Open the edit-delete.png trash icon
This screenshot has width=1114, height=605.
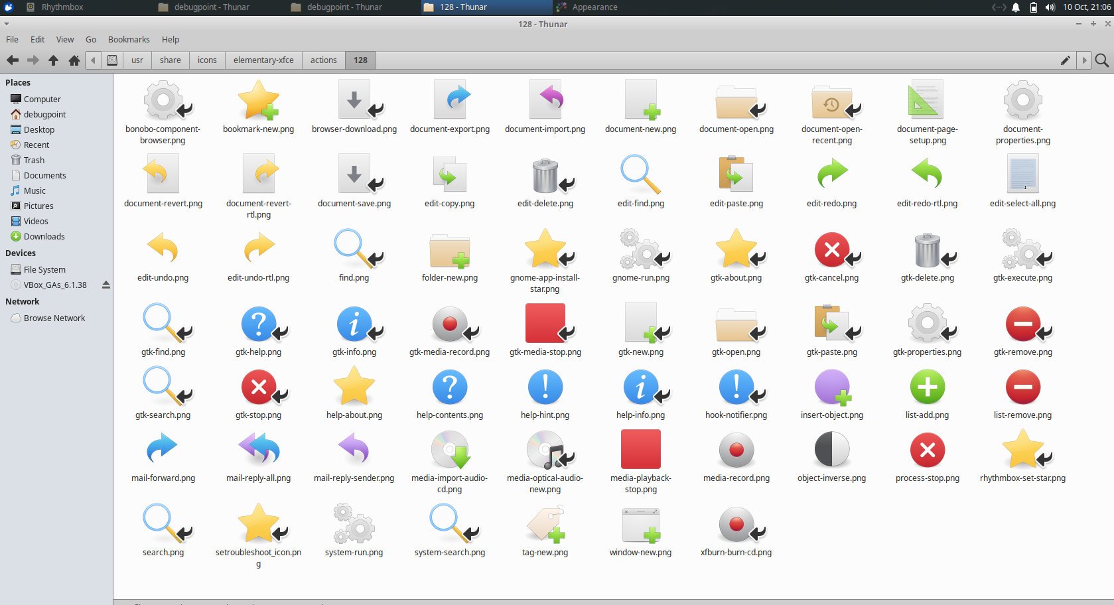pyautogui.click(x=545, y=176)
